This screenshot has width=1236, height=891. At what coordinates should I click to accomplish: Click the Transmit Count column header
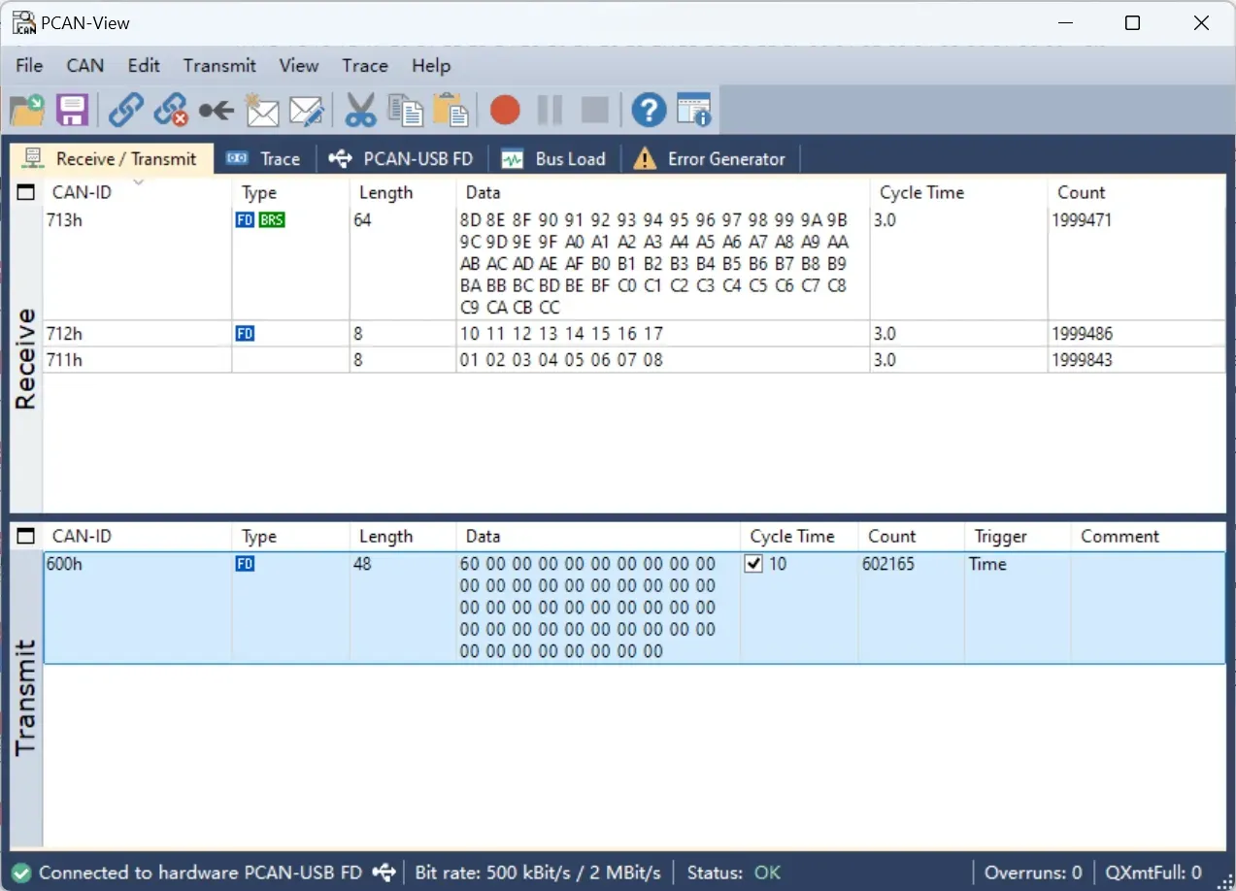pos(911,536)
